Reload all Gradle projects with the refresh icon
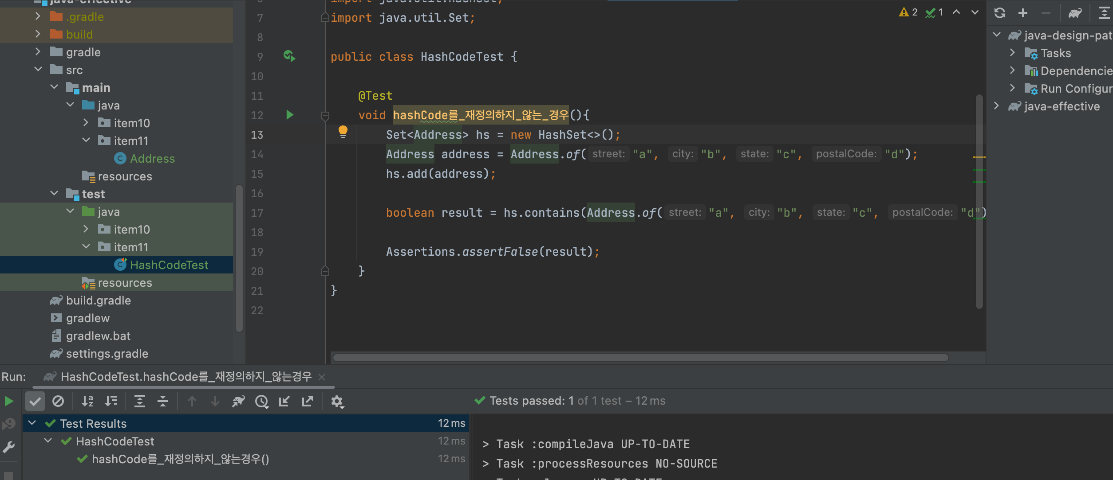This screenshot has width=1113, height=480. pos(999,12)
